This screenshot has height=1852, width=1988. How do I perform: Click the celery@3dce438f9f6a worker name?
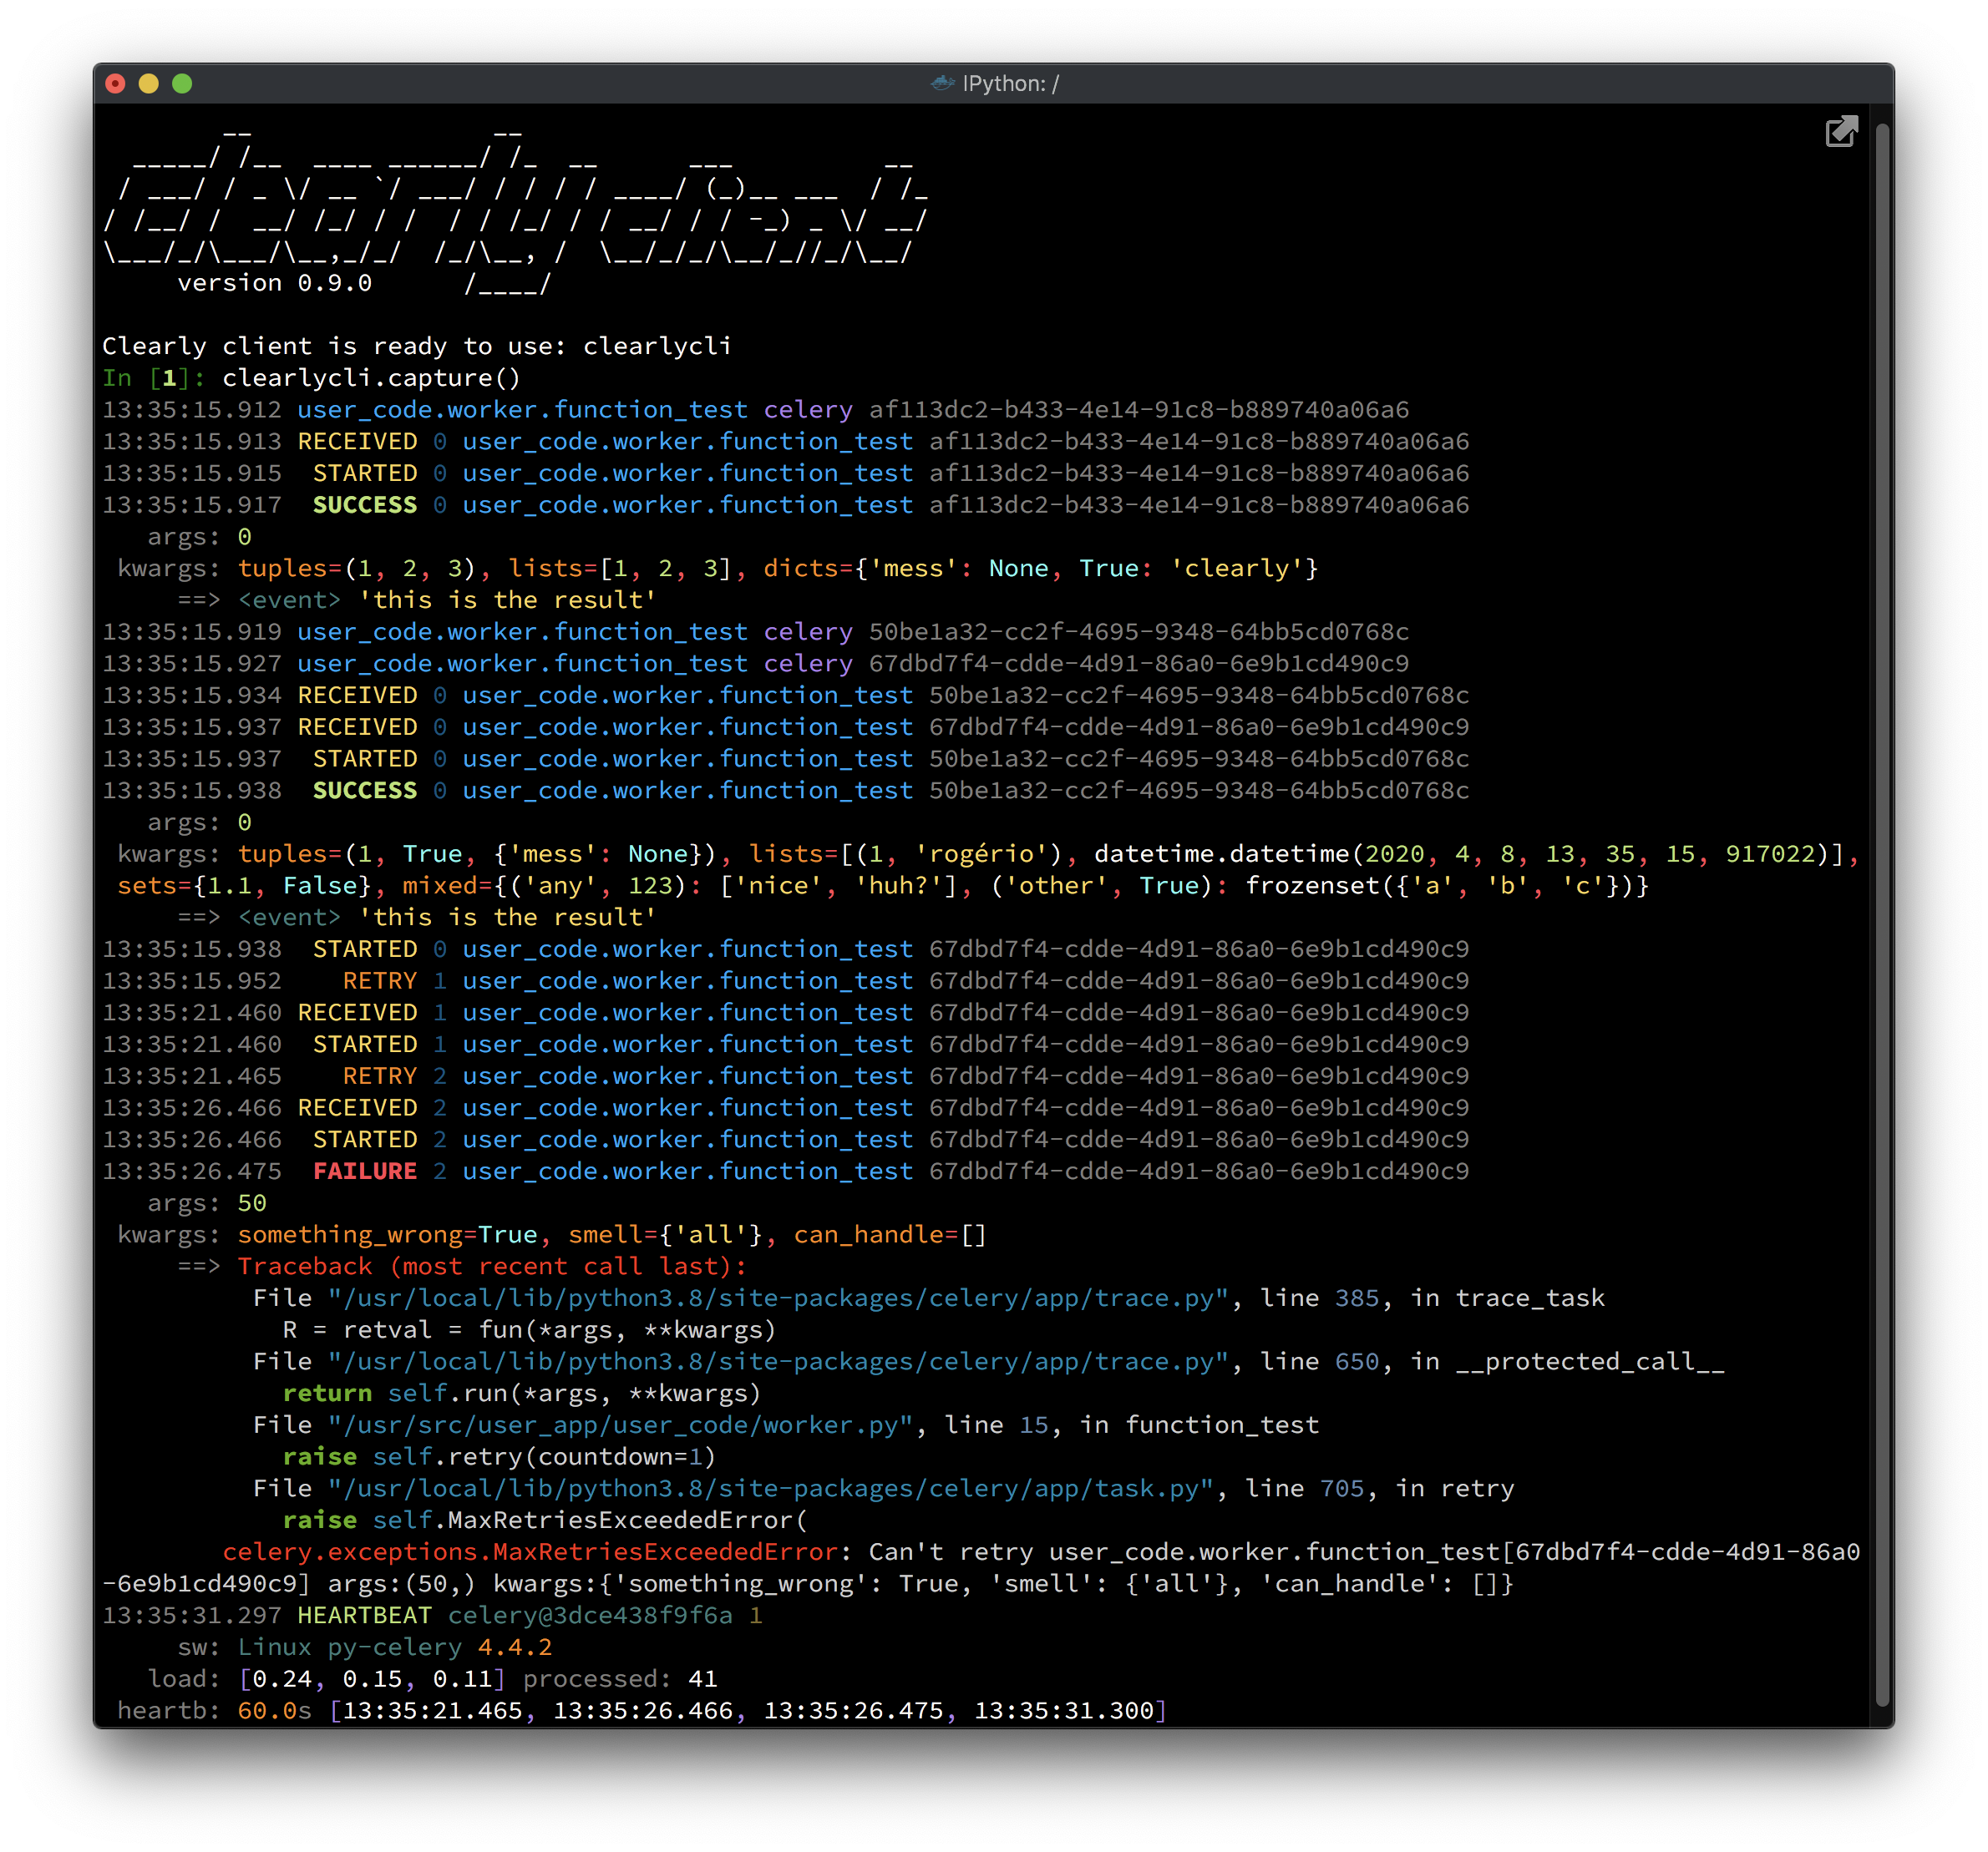coord(590,1615)
